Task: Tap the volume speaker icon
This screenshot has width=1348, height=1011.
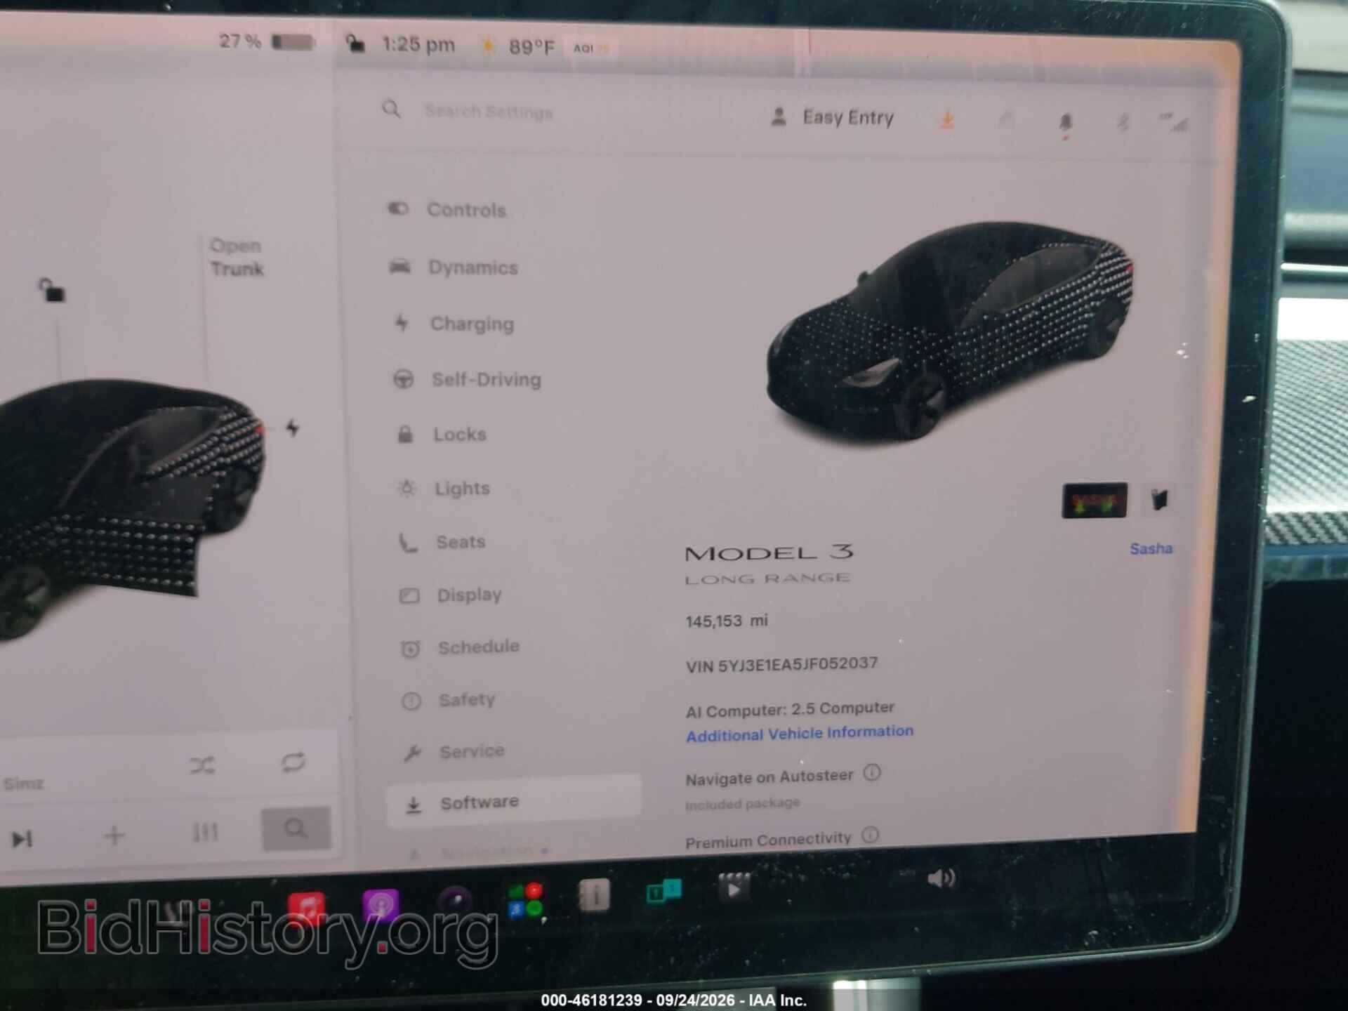Action: coord(941,878)
